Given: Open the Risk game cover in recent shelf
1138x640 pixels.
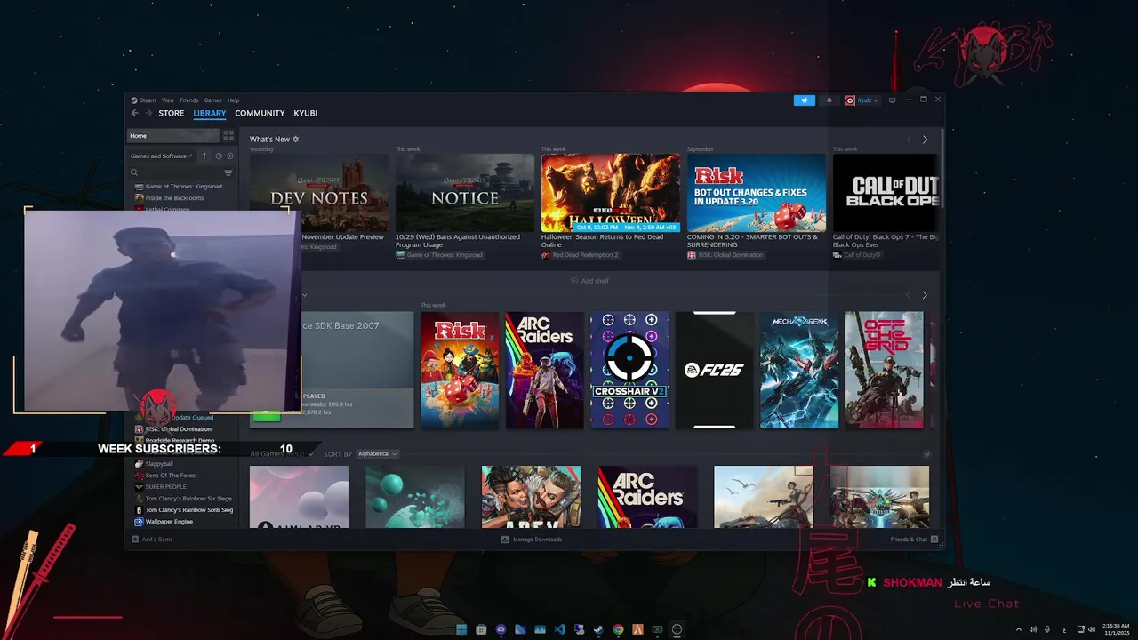Looking at the screenshot, I should coord(460,370).
